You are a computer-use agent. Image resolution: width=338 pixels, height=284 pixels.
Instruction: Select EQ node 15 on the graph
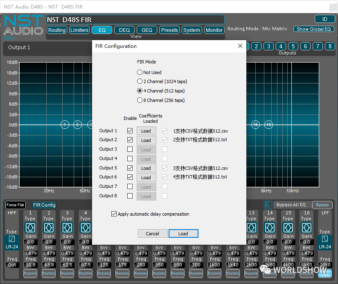256,124
